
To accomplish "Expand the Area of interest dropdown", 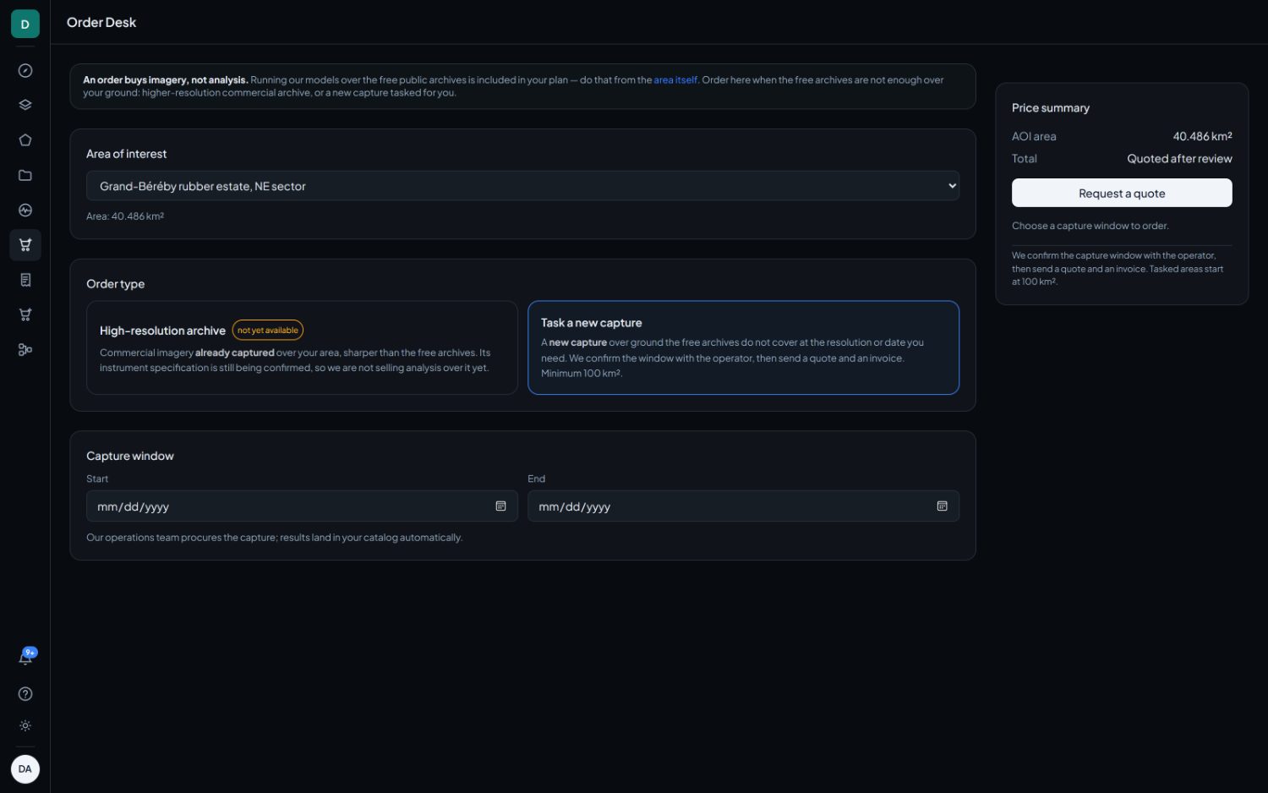I will tap(522, 186).
